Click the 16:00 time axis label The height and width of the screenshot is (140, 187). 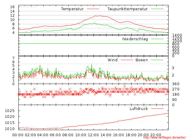pyautogui.click(x=118, y=135)
